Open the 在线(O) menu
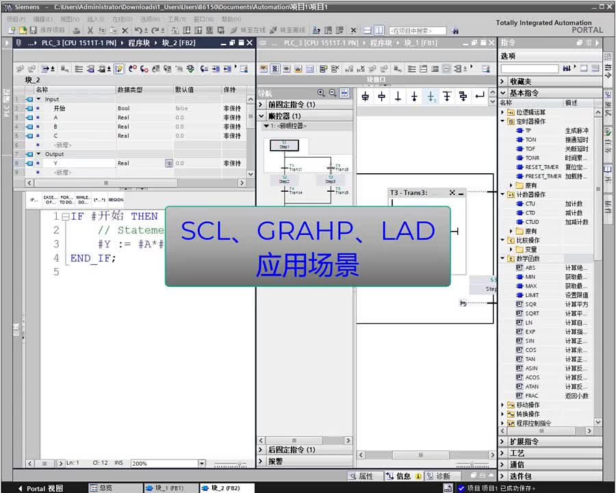The width and height of the screenshot is (616, 493). coord(123,19)
